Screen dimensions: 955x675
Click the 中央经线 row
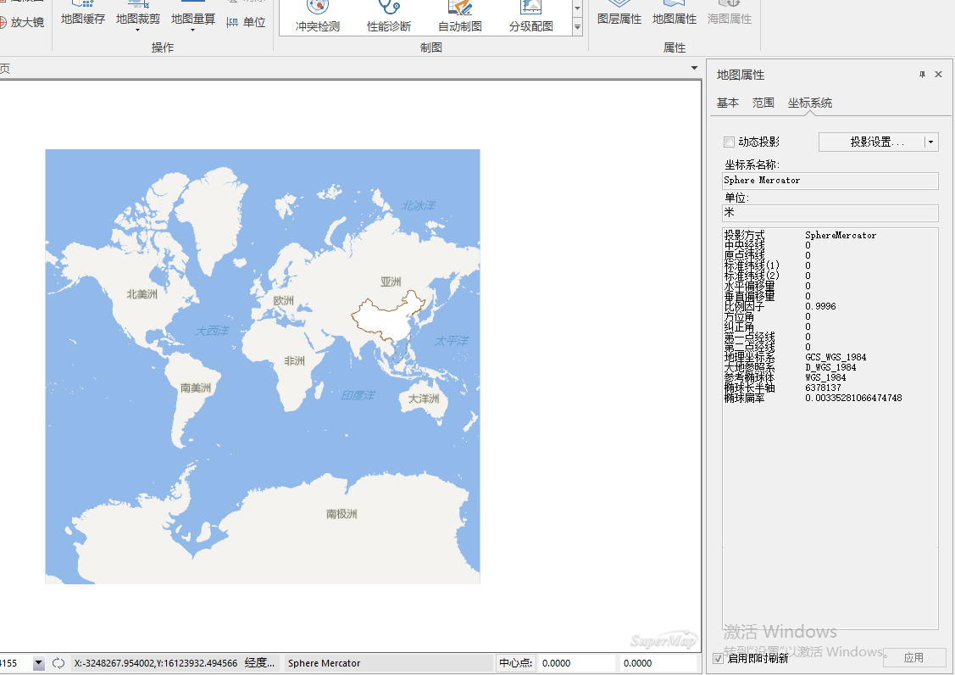point(768,245)
